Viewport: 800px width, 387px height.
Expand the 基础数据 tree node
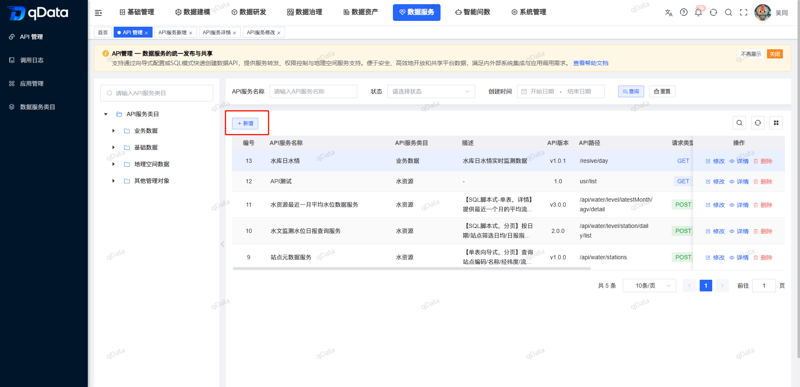(113, 147)
